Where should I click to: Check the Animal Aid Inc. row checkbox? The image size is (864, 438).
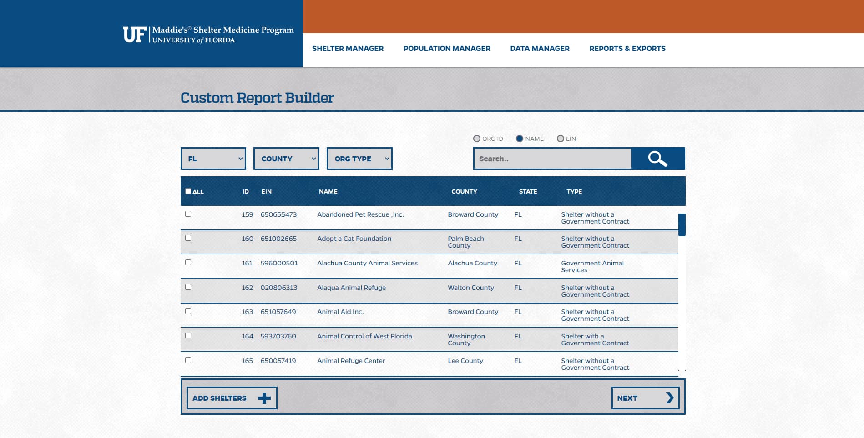pyautogui.click(x=188, y=311)
